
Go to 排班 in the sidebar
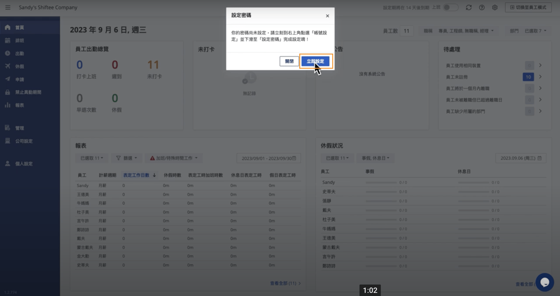coord(20,41)
